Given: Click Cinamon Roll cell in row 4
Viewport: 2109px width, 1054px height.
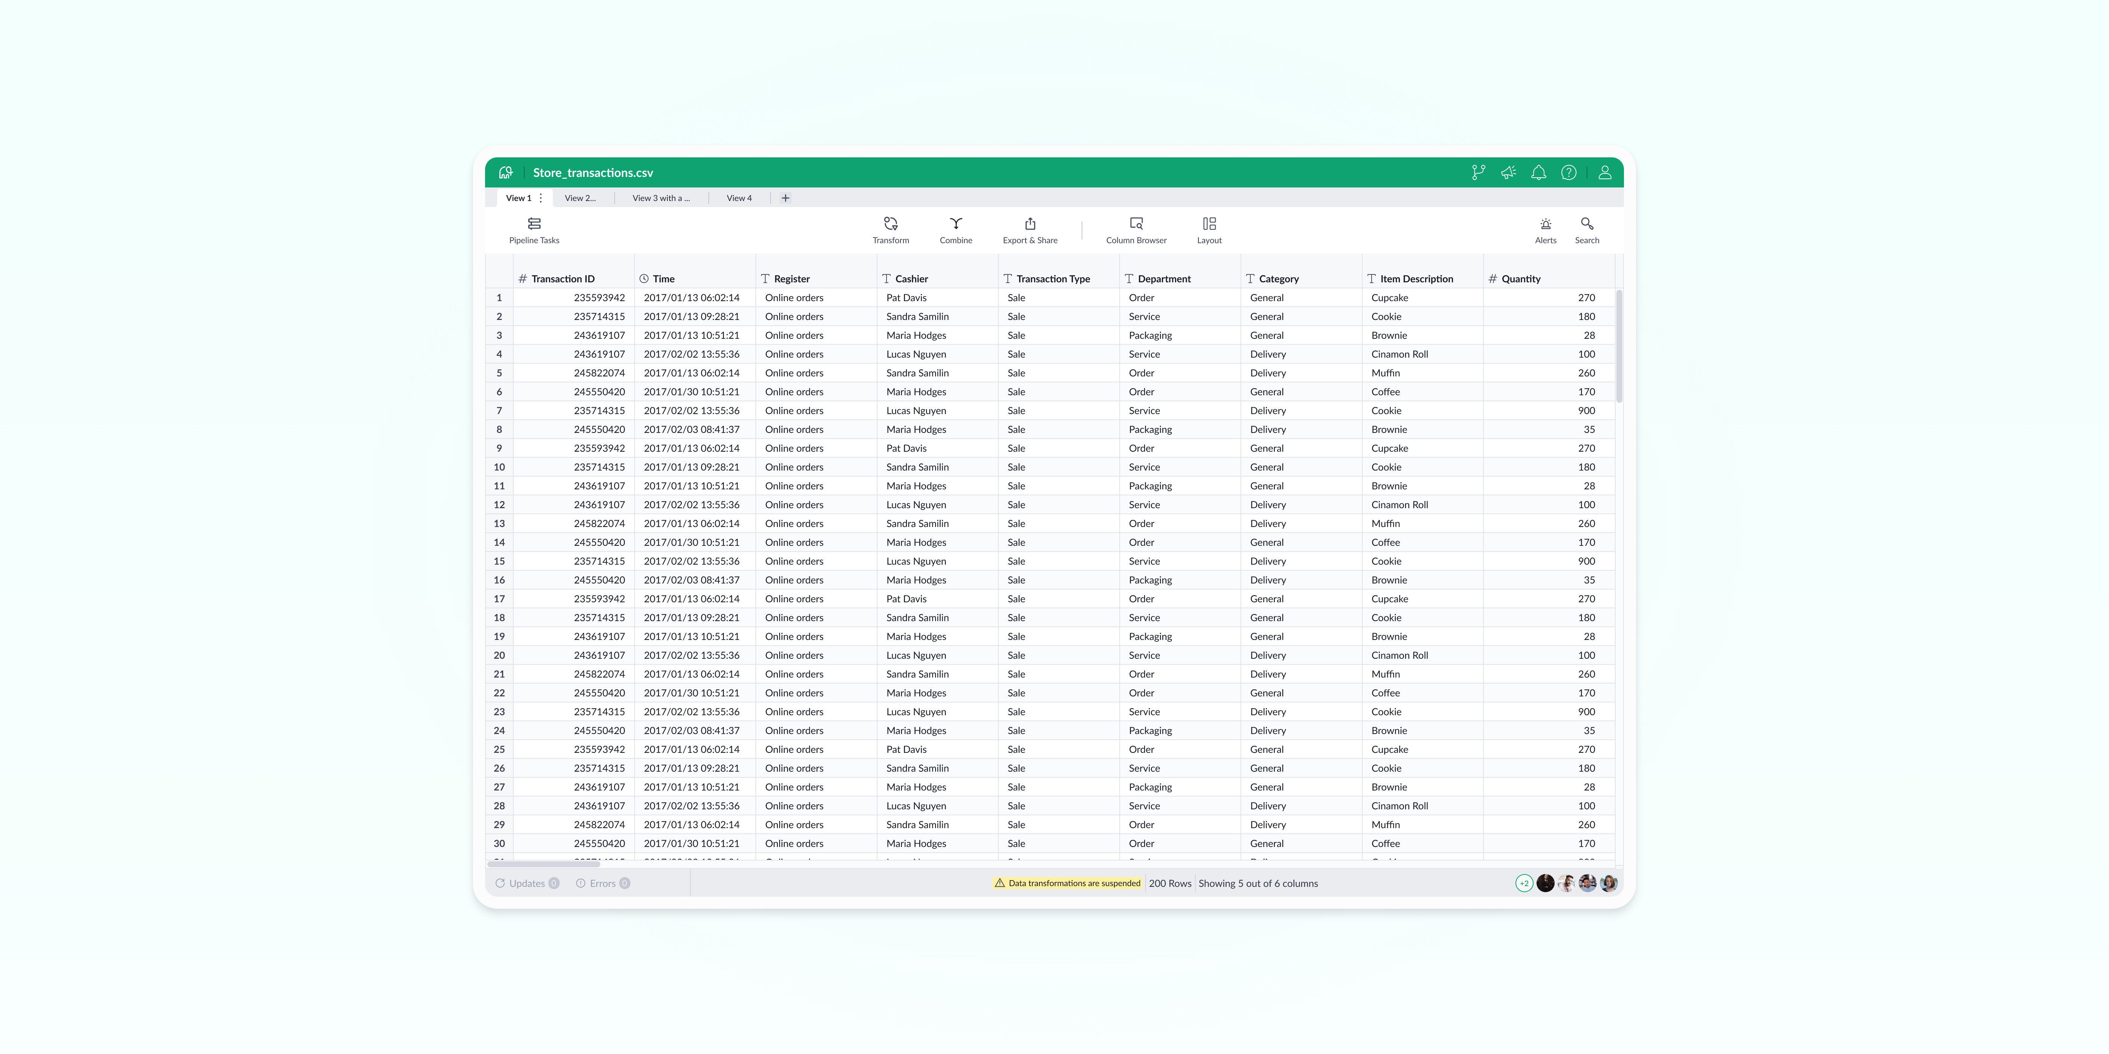Looking at the screenshot, I should (1422, 354).
